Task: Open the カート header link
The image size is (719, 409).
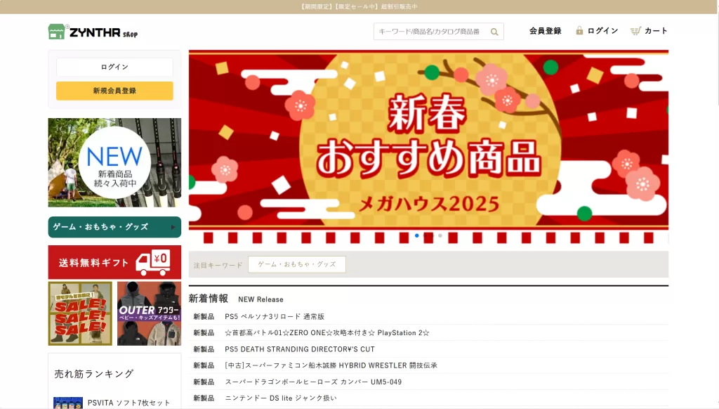Action: pos(656,31)
